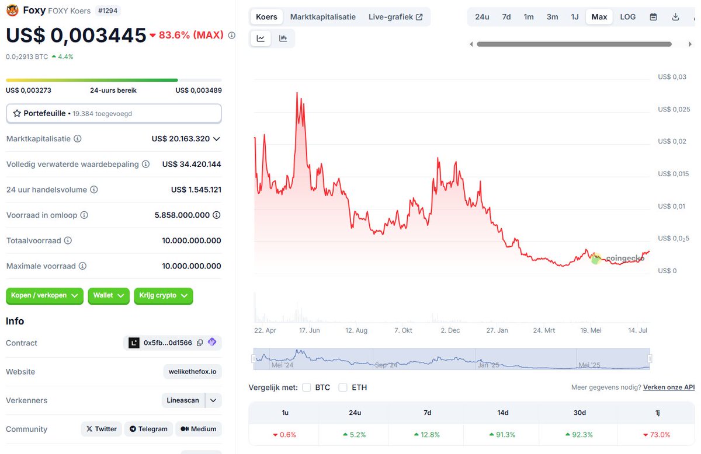
Task: Copy the contract address 0x5fb...0d1566
Action: tap(200, 343)
